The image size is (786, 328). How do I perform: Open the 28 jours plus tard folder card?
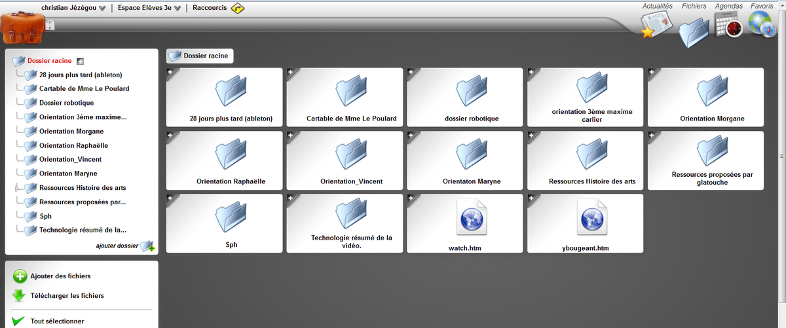click(224, 97)
